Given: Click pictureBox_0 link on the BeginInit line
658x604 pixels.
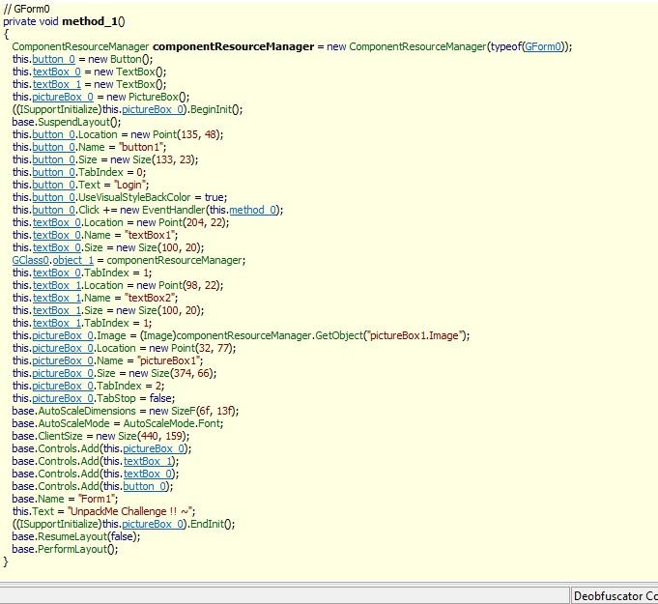Looking at the screenshot, I should point(152,109).
